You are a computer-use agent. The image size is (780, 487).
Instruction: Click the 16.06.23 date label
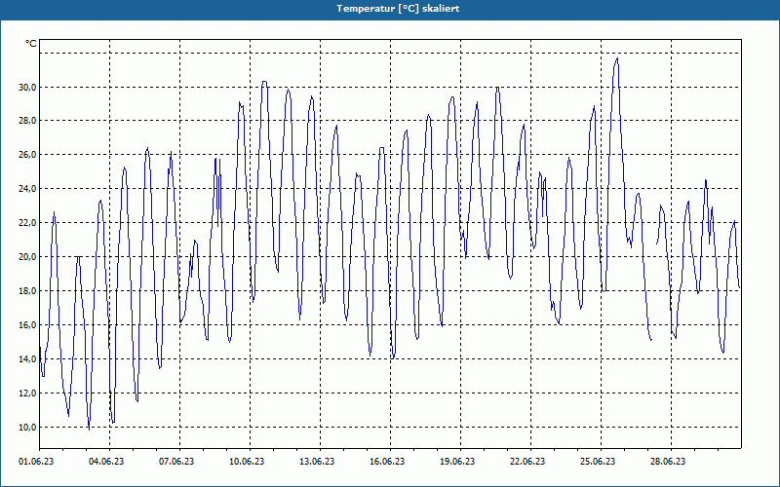(x=387, y=462)
